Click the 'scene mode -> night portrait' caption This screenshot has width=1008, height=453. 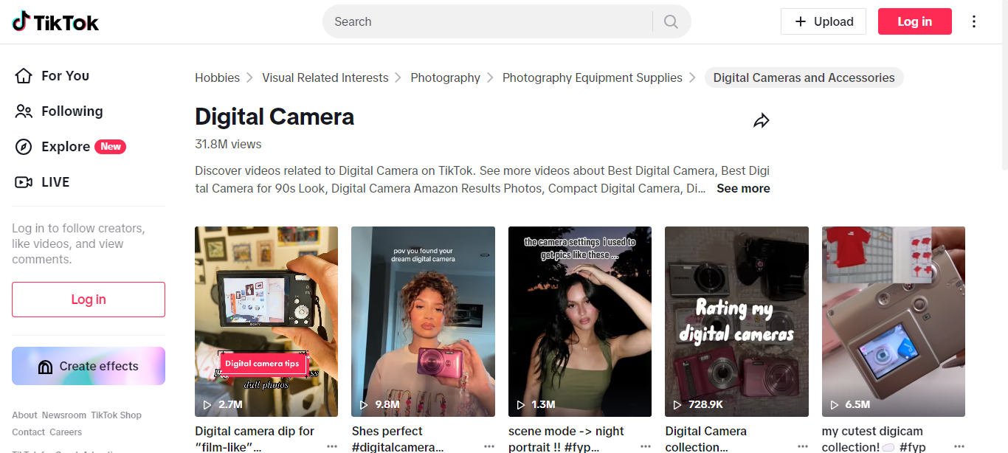pos(566,439)
